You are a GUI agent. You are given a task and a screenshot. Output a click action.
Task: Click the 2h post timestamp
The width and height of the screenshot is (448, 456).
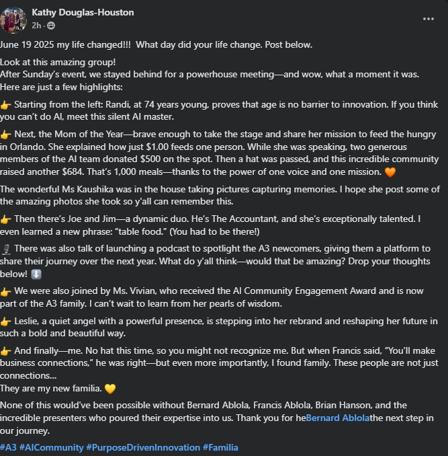(37, 25)
